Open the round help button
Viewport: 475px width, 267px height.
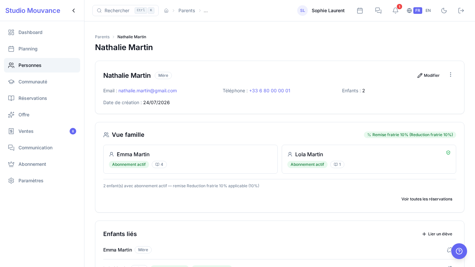[x=459, y=251]
